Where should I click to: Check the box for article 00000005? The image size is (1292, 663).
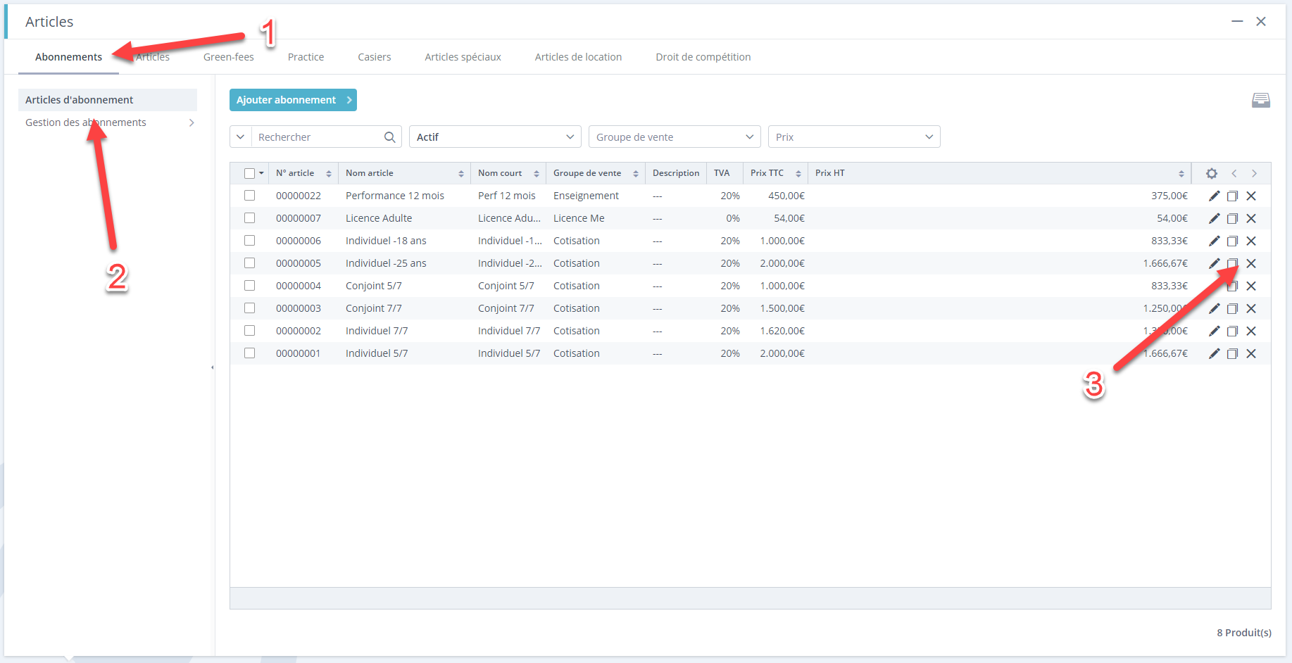click(x=249, y=263)
